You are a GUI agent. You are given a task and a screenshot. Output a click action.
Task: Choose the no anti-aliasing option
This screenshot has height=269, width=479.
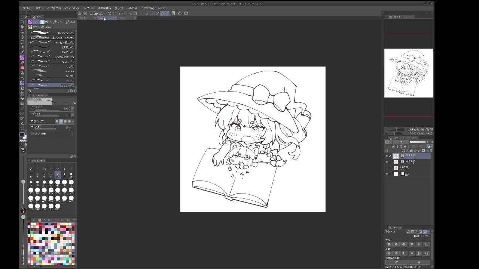pos(57,121)
